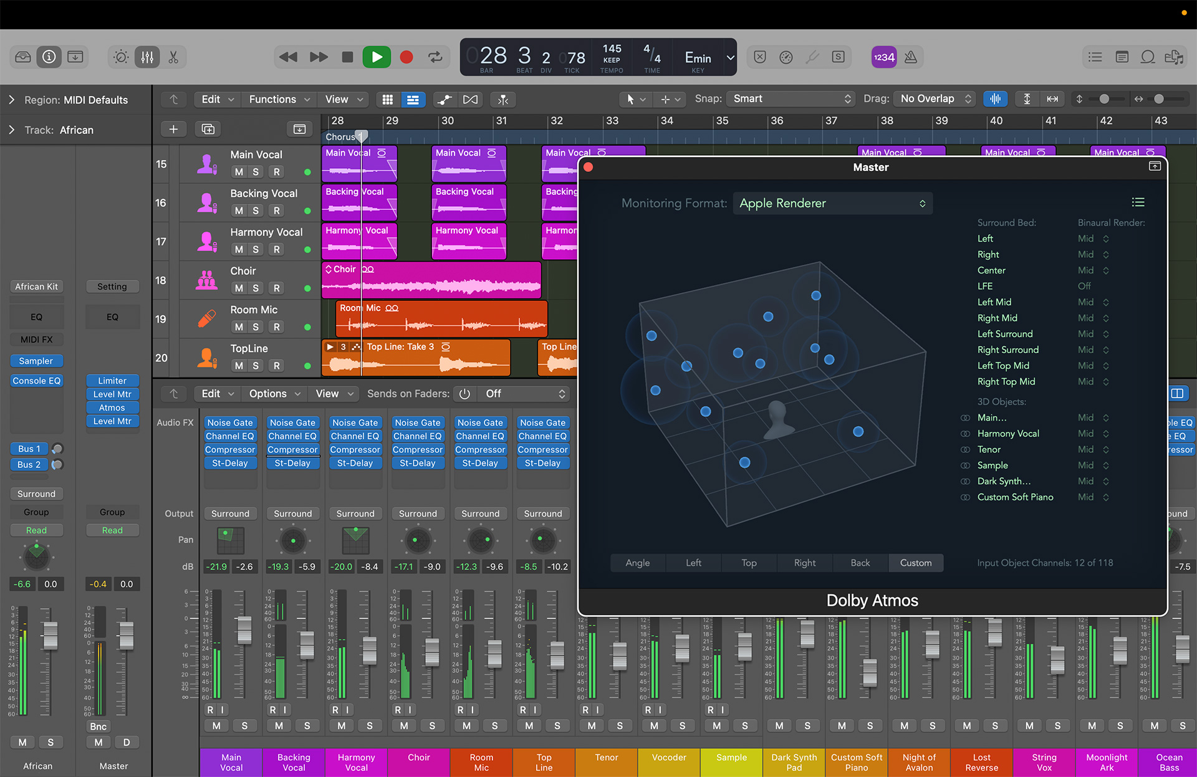
Task: Expand the Region: MIDI Defaults section
Action: tap(11, 100)
